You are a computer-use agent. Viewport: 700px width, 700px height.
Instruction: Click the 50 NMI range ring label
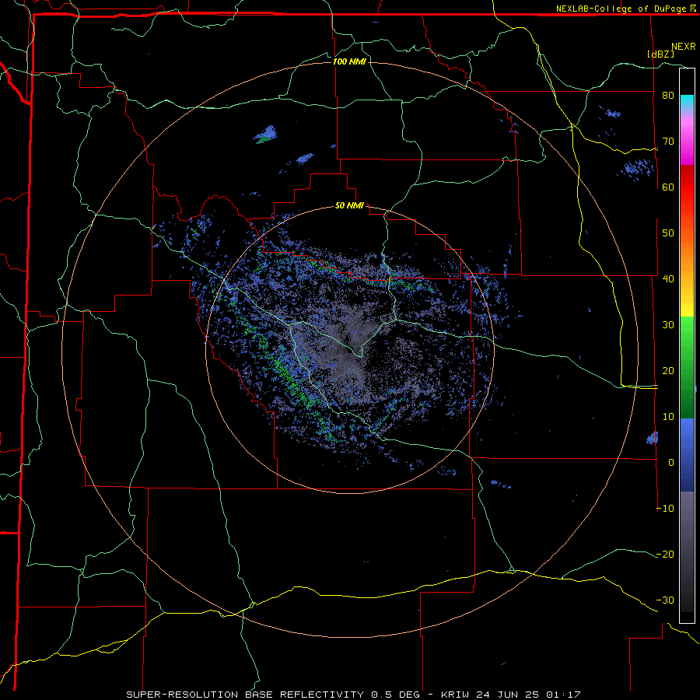(349, 205)
